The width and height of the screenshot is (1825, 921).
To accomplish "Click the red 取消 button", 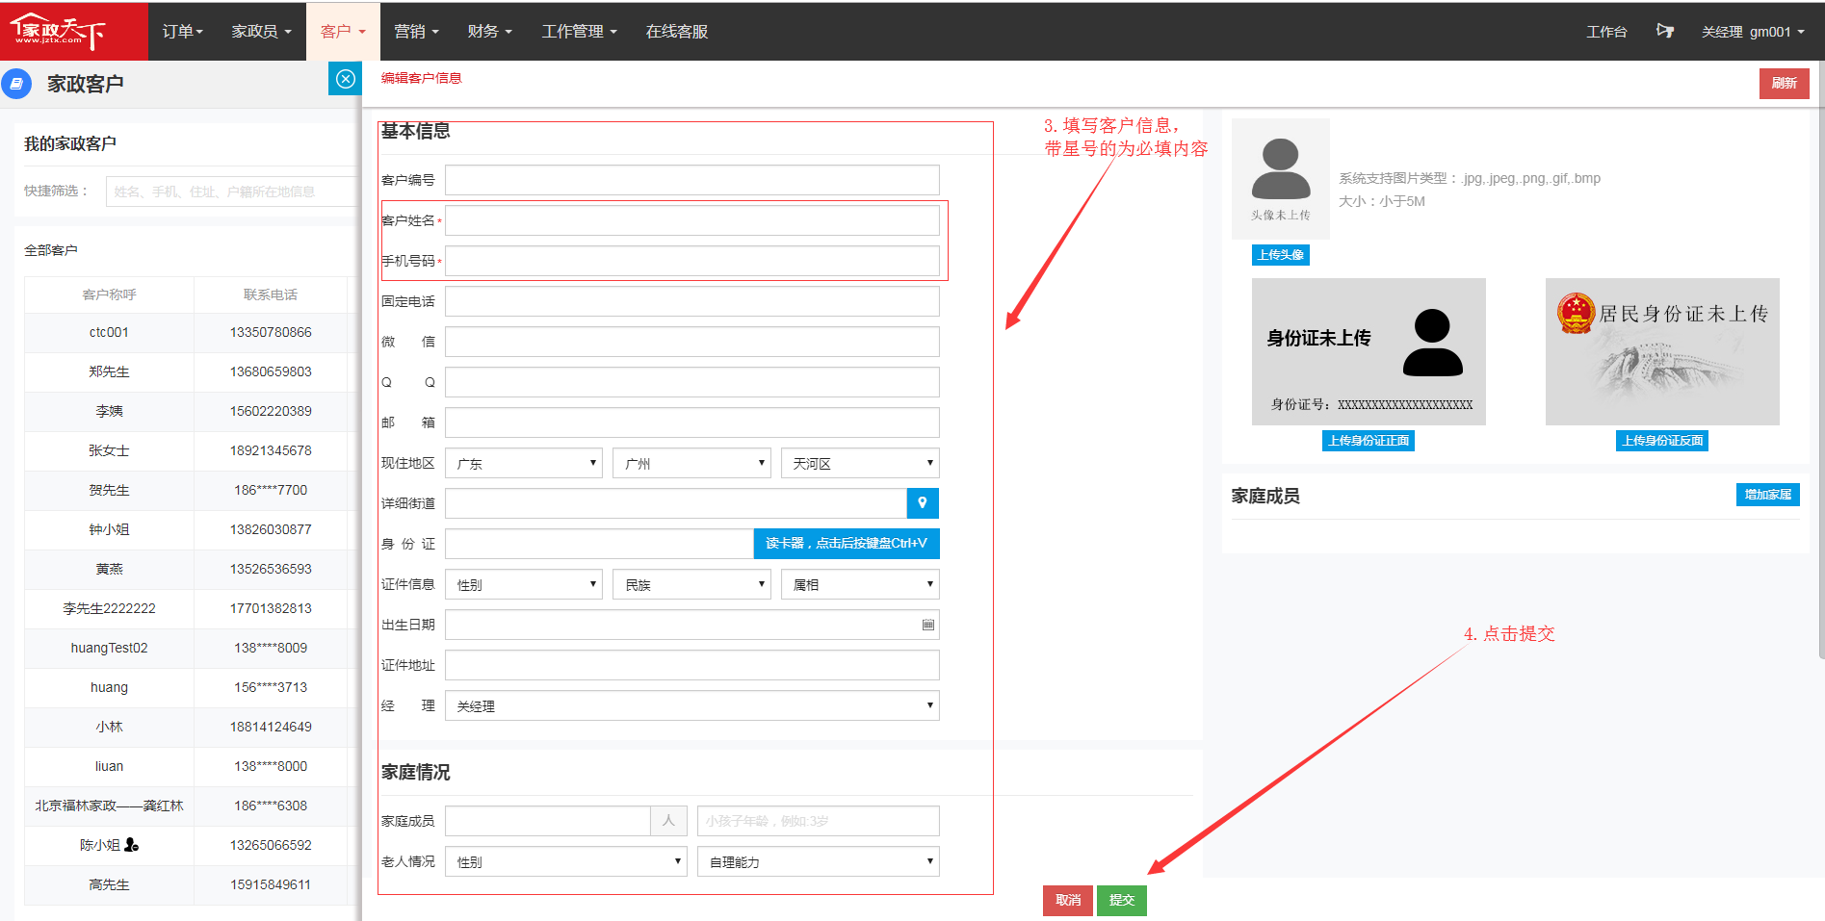I will coord(1068,901).
